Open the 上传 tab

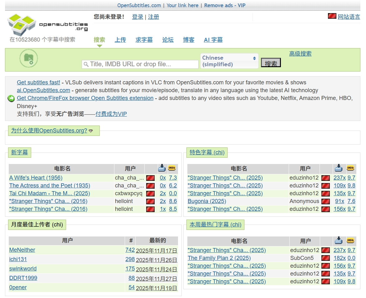(x=120, y=40)
